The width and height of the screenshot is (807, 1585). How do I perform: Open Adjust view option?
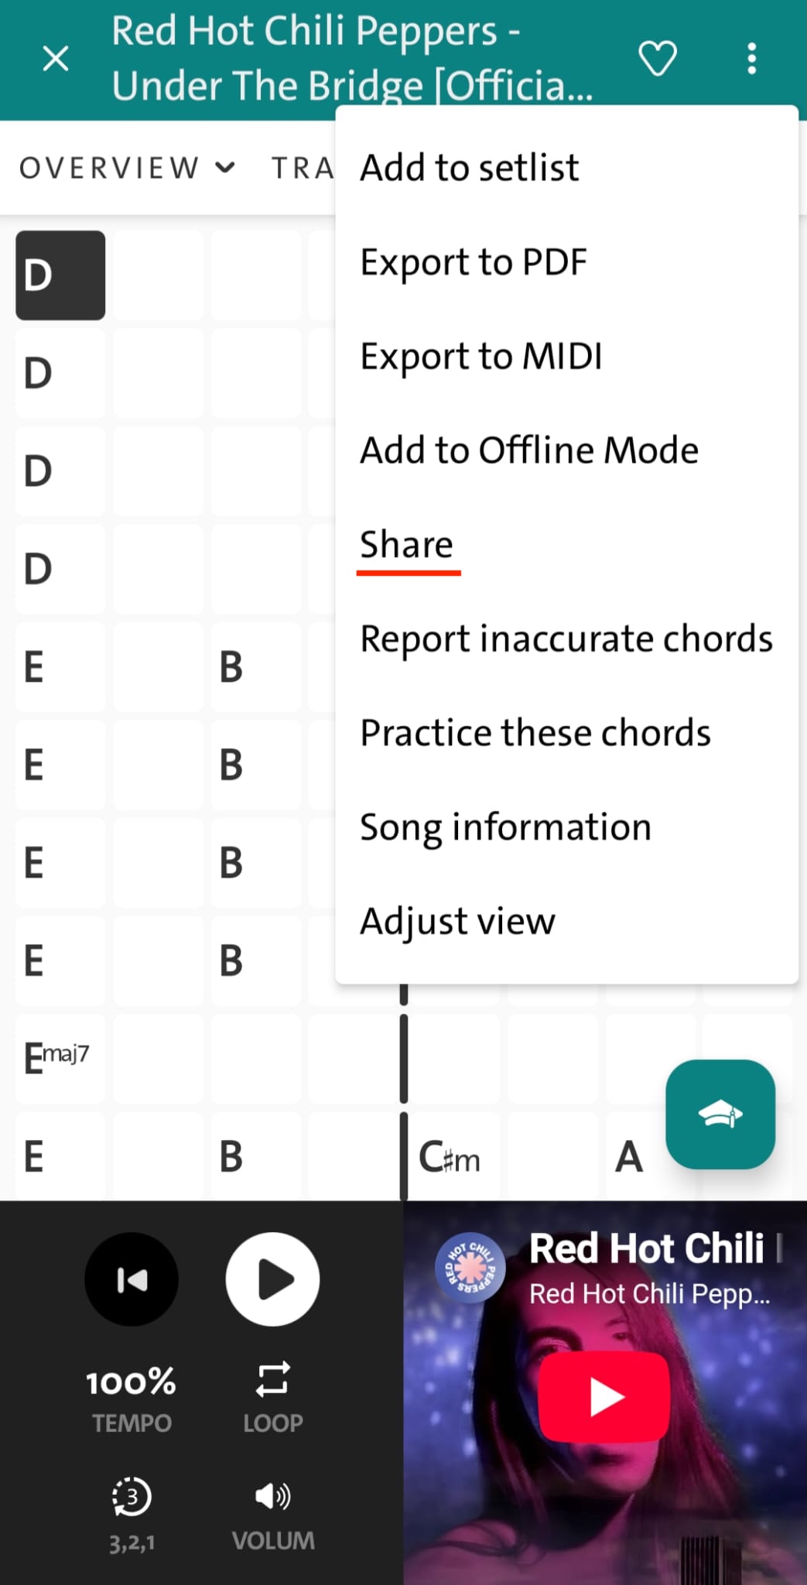(x=566, y=921)
